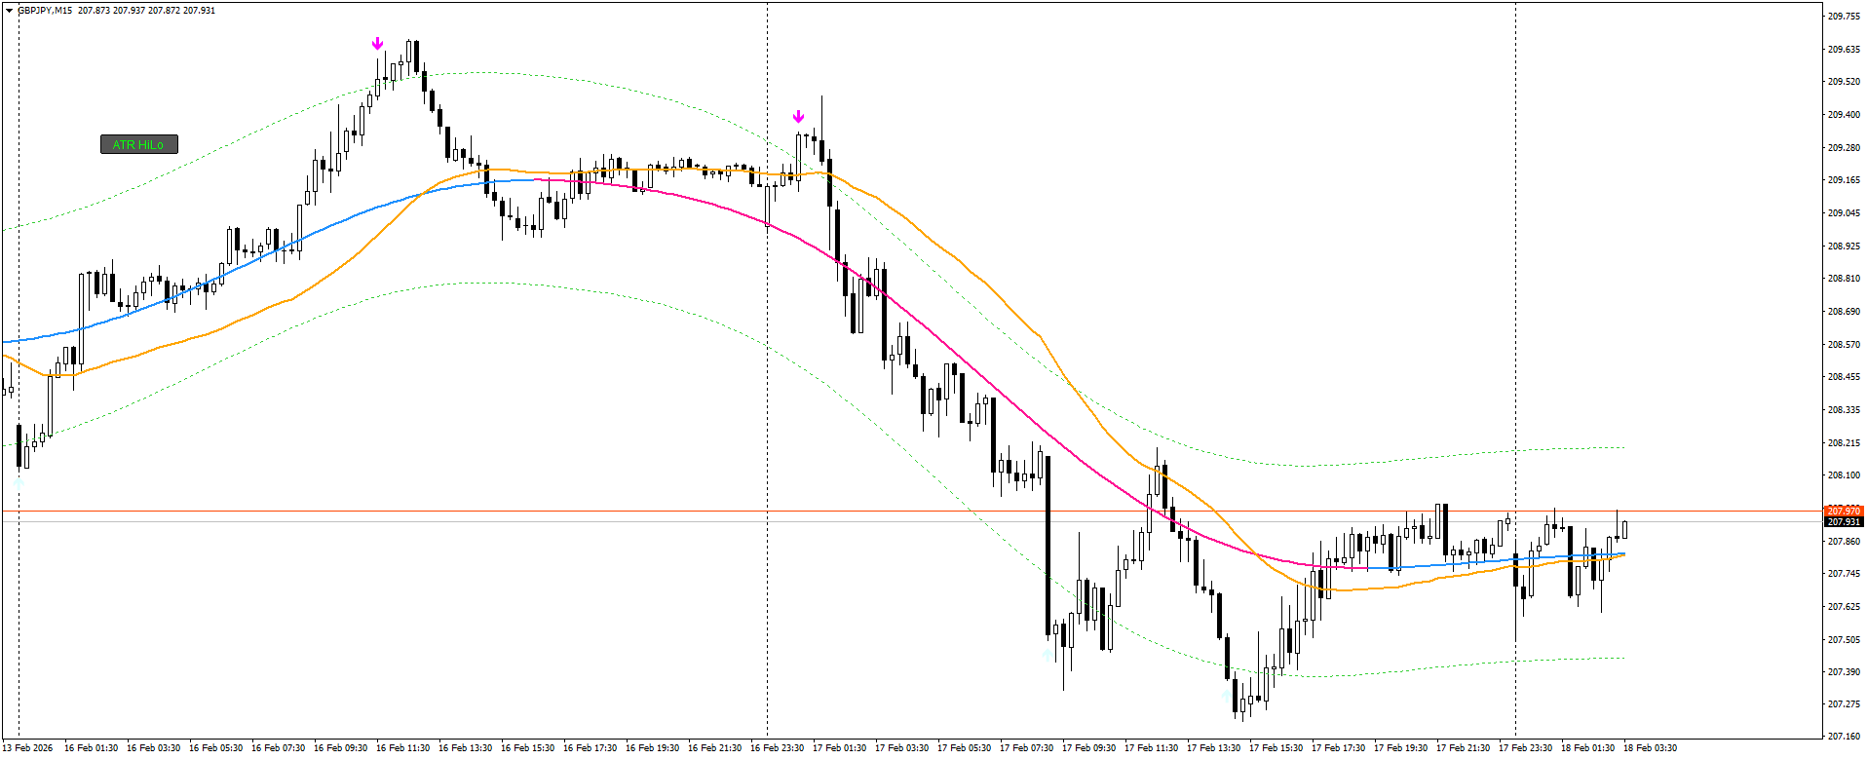Click the 209.635 price axis label
This screenshot has height=759, width=1867.
(x=1844, y=49)
